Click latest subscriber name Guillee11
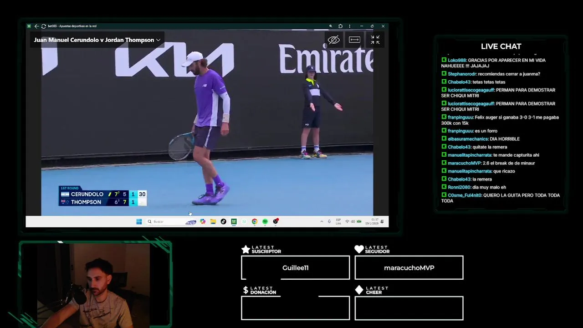The height and width of the screenshot is (328, 583). pyautogui.click(x=295, y=268)
